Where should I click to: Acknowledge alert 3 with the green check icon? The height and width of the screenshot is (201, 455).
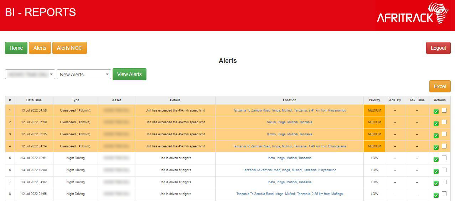(x=436, y=136)
